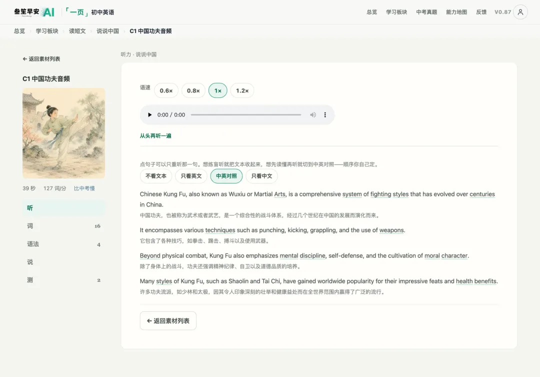Select 0.6× playback speed
Screen dimensions: 540x377
tap(166, 90)
